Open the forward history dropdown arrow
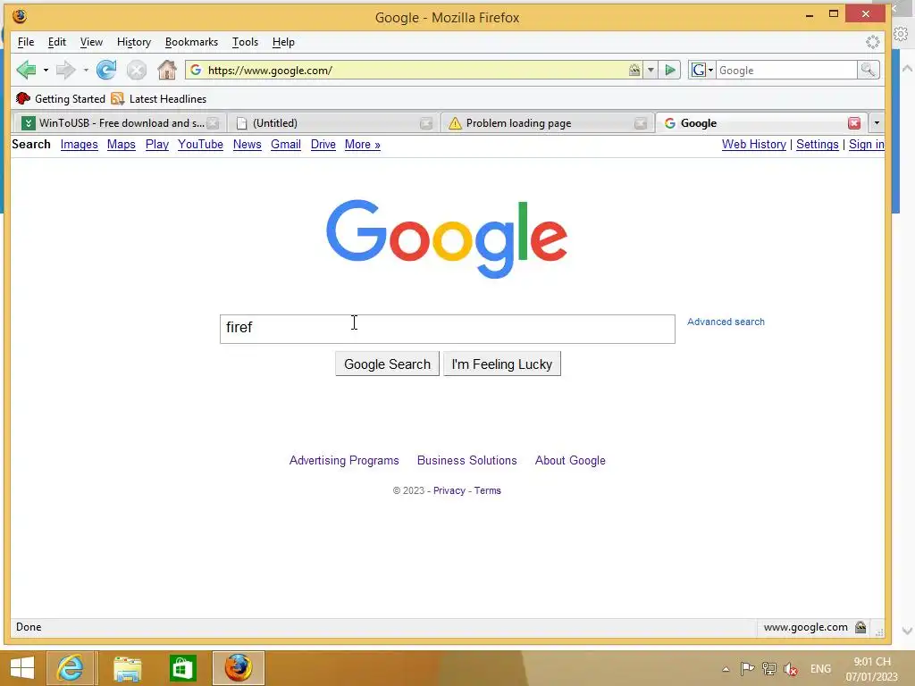The width and height of the screenshot is (915, 686). pos(85,70)
